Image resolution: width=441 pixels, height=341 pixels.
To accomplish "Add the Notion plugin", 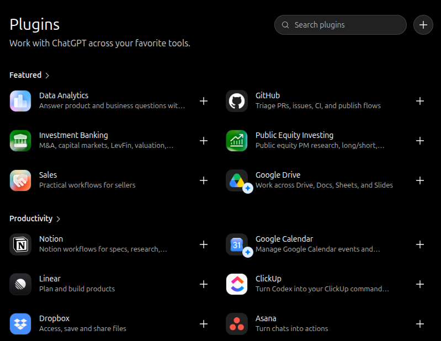I will point(204,244).
